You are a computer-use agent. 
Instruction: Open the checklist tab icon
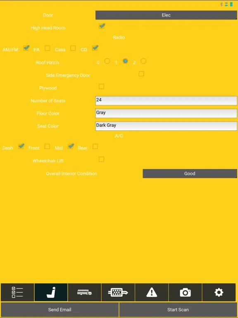point(17,292)
